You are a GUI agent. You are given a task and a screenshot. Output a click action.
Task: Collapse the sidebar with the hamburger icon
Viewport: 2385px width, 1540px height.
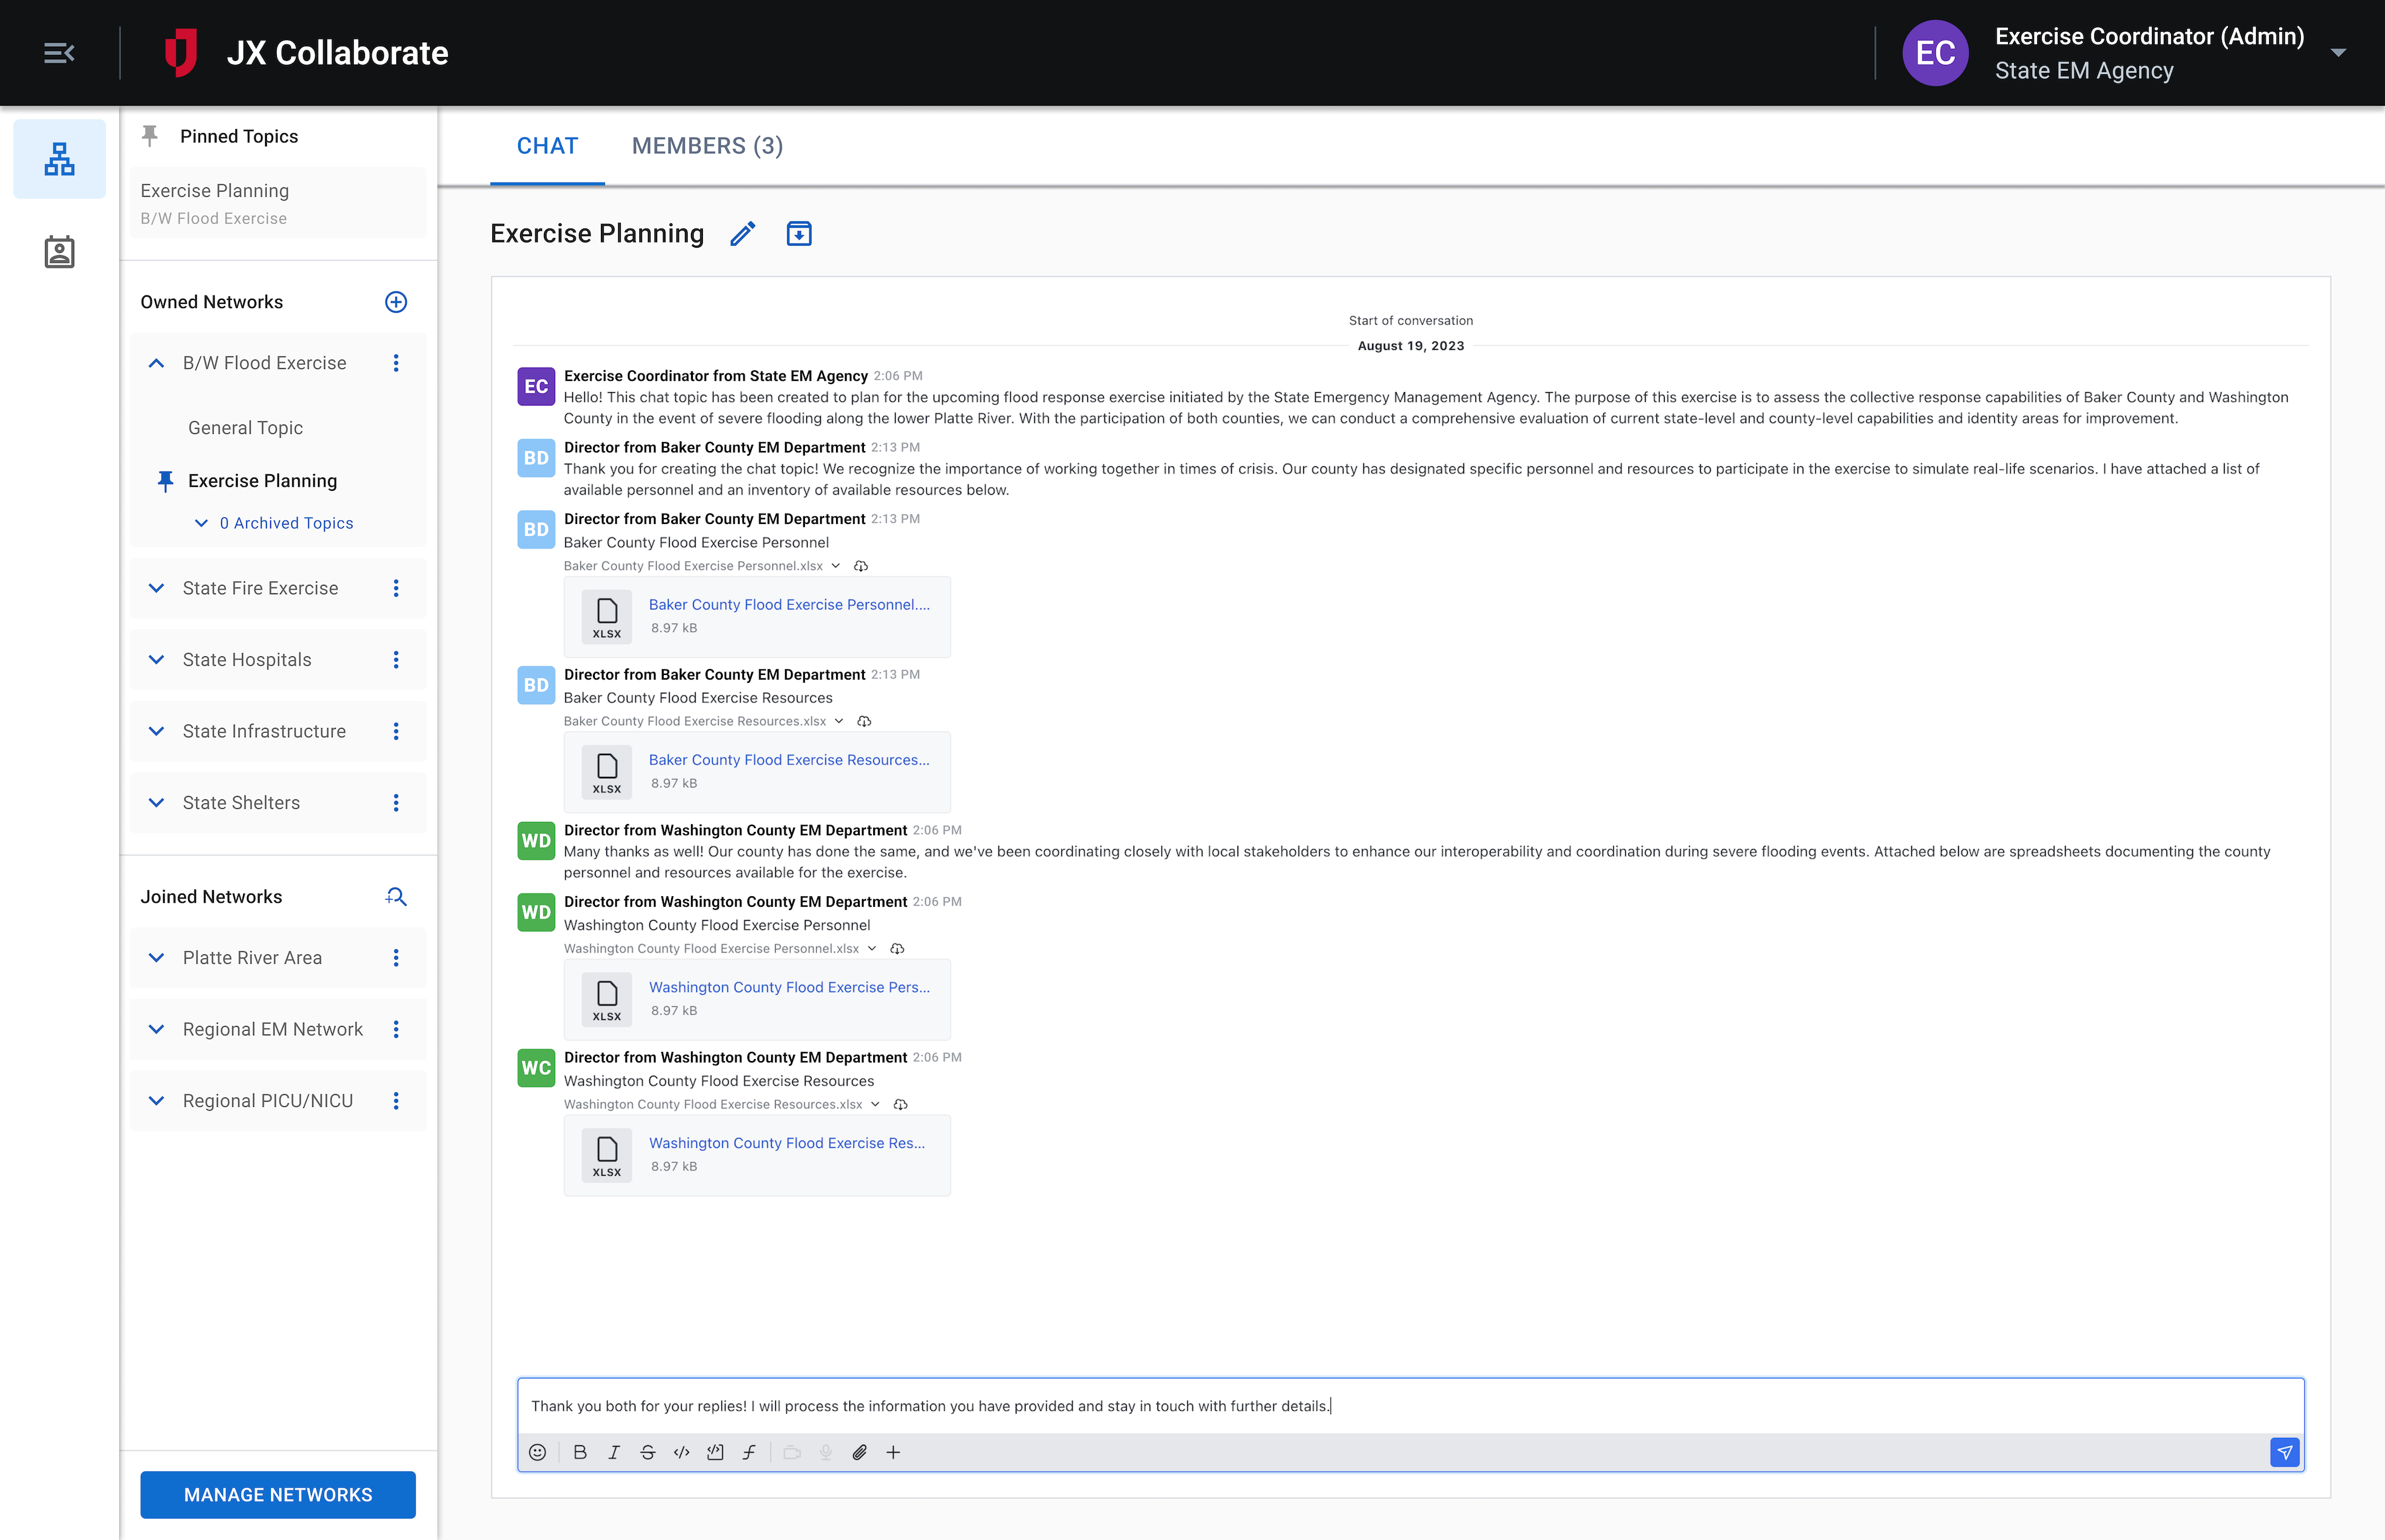click(x=59, y=53)
